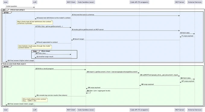Click message 17 'Large payload'

[188, 81]
